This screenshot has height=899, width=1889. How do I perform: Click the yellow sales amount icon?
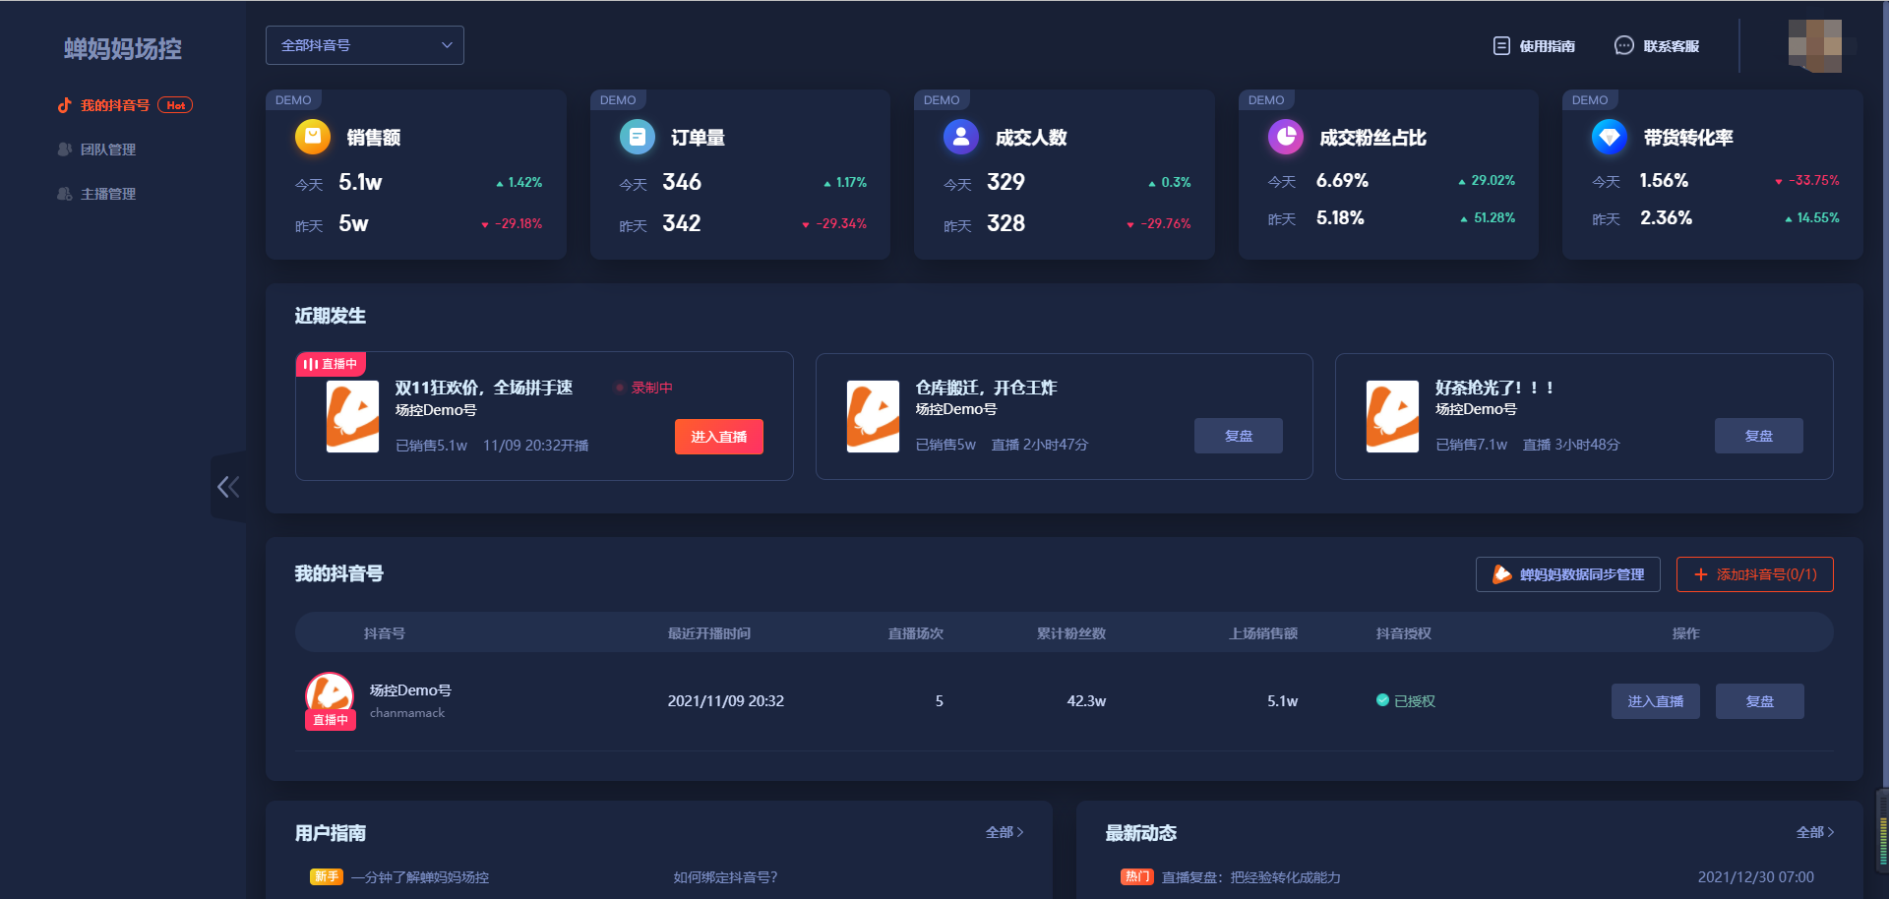[313, 137]
